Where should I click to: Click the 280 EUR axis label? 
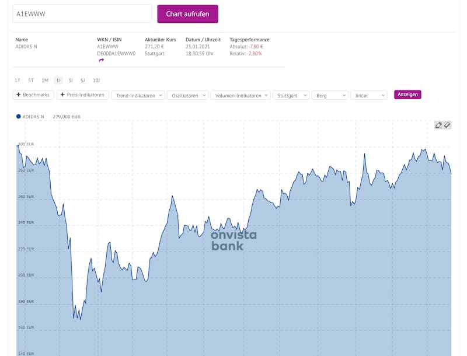point(26,170)
